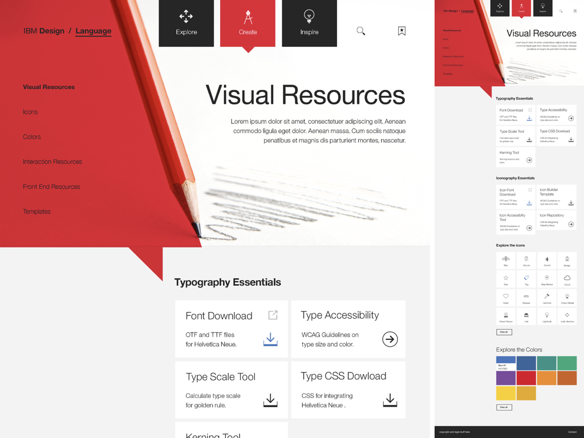
Task: Select the Hammer icon tile
Action: [547, 298]
